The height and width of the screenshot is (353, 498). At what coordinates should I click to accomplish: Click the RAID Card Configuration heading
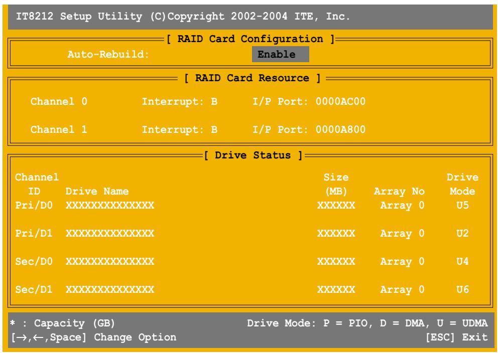coord(251,39)
